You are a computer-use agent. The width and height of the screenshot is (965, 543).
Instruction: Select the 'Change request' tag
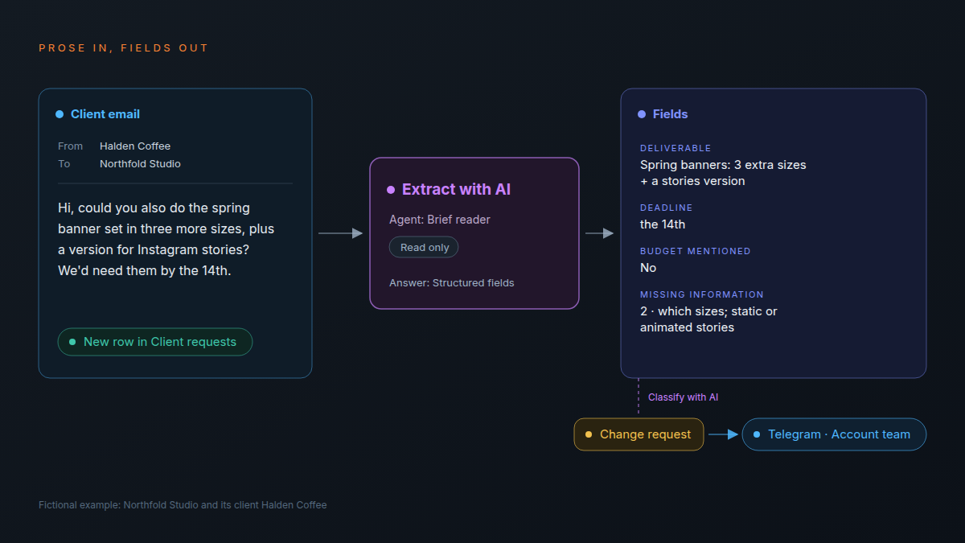(639, 434)
